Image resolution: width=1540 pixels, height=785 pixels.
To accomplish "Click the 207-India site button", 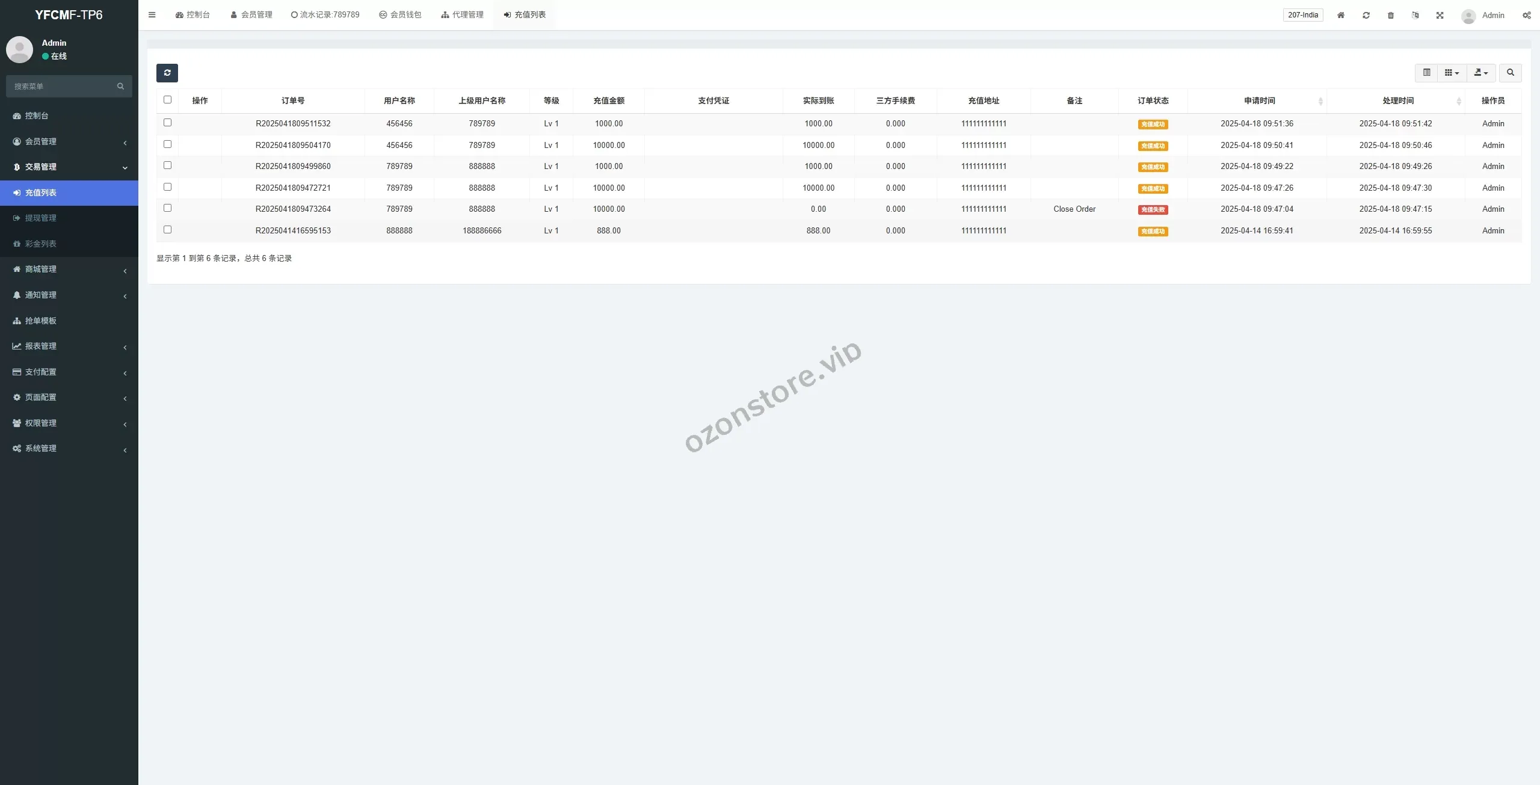I will (x=1302, y=15).
